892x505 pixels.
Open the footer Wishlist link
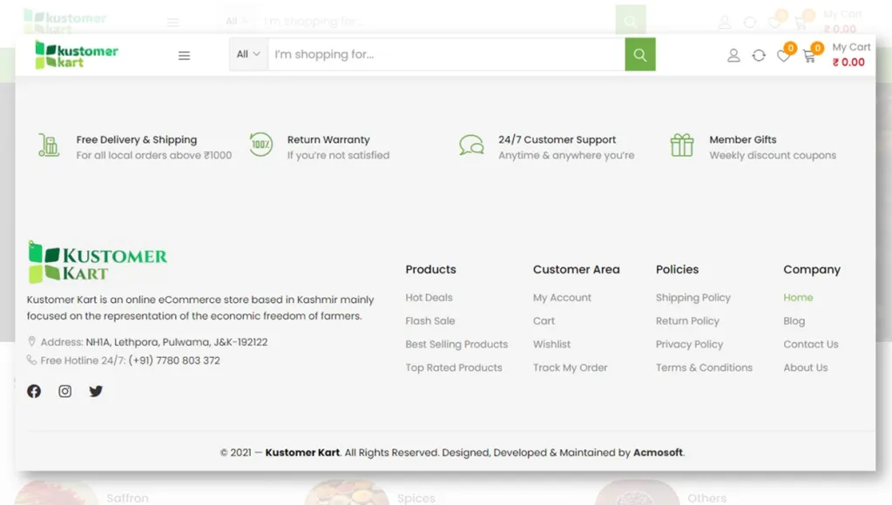click(x=551, y=344)
